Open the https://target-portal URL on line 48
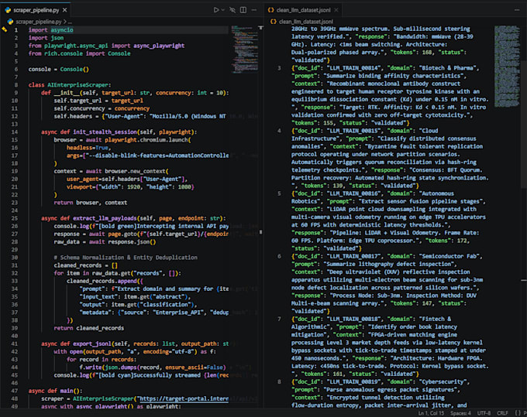This screenshot has height=417, width=527. point(184,398)
